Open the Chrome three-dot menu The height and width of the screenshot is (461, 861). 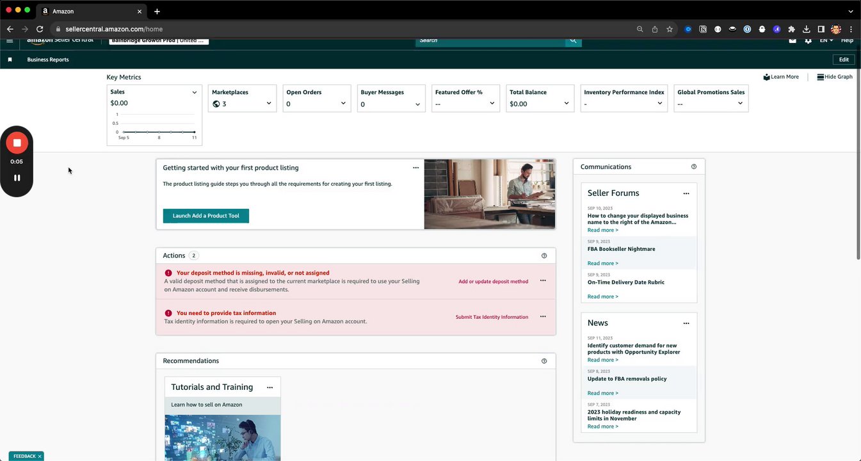click(x=851, y=29)
